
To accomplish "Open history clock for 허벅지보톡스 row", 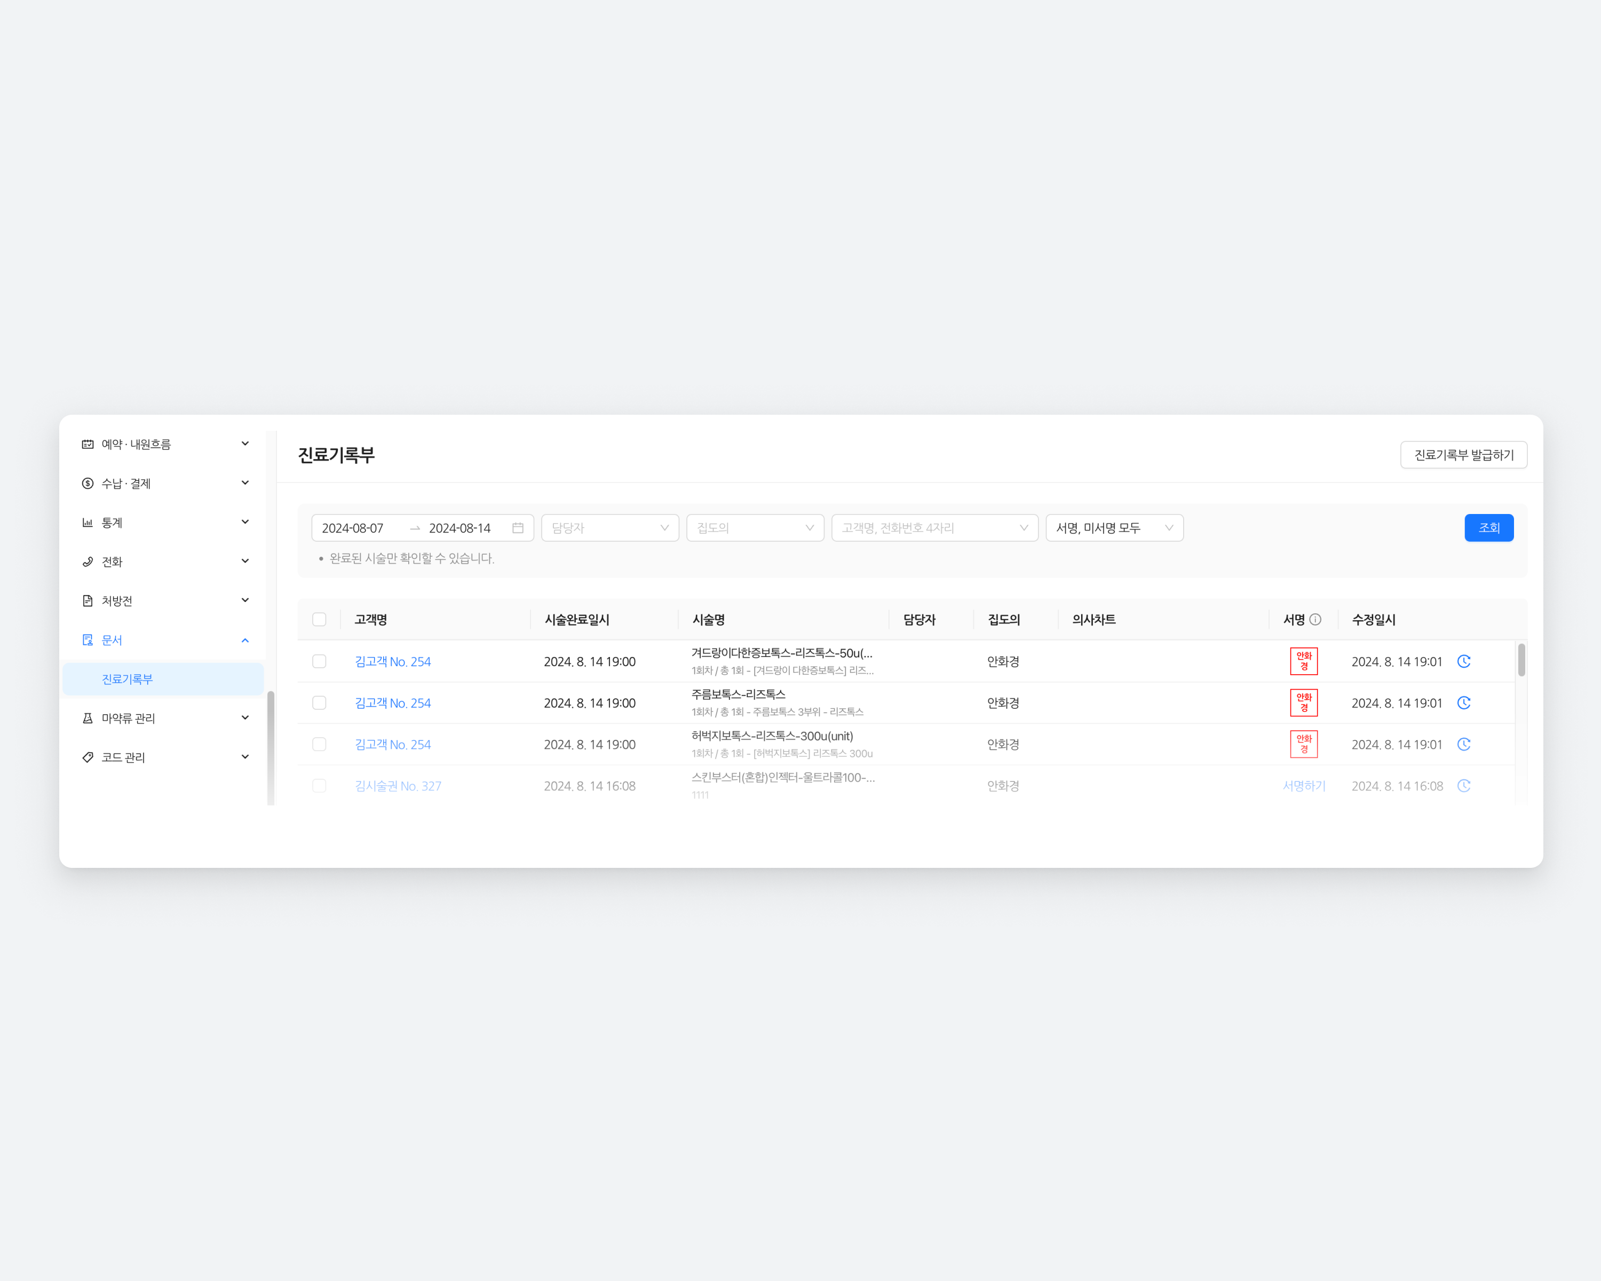I will pos(1464,744).
